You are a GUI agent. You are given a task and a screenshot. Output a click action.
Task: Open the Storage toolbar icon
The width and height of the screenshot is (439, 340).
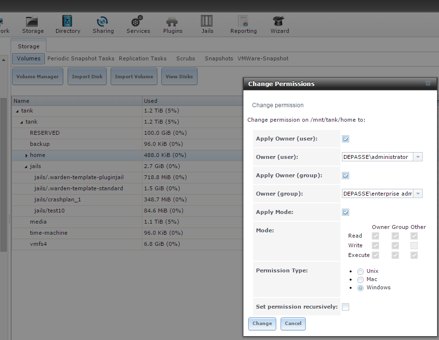pyautogui.click(x=32, y=24)
